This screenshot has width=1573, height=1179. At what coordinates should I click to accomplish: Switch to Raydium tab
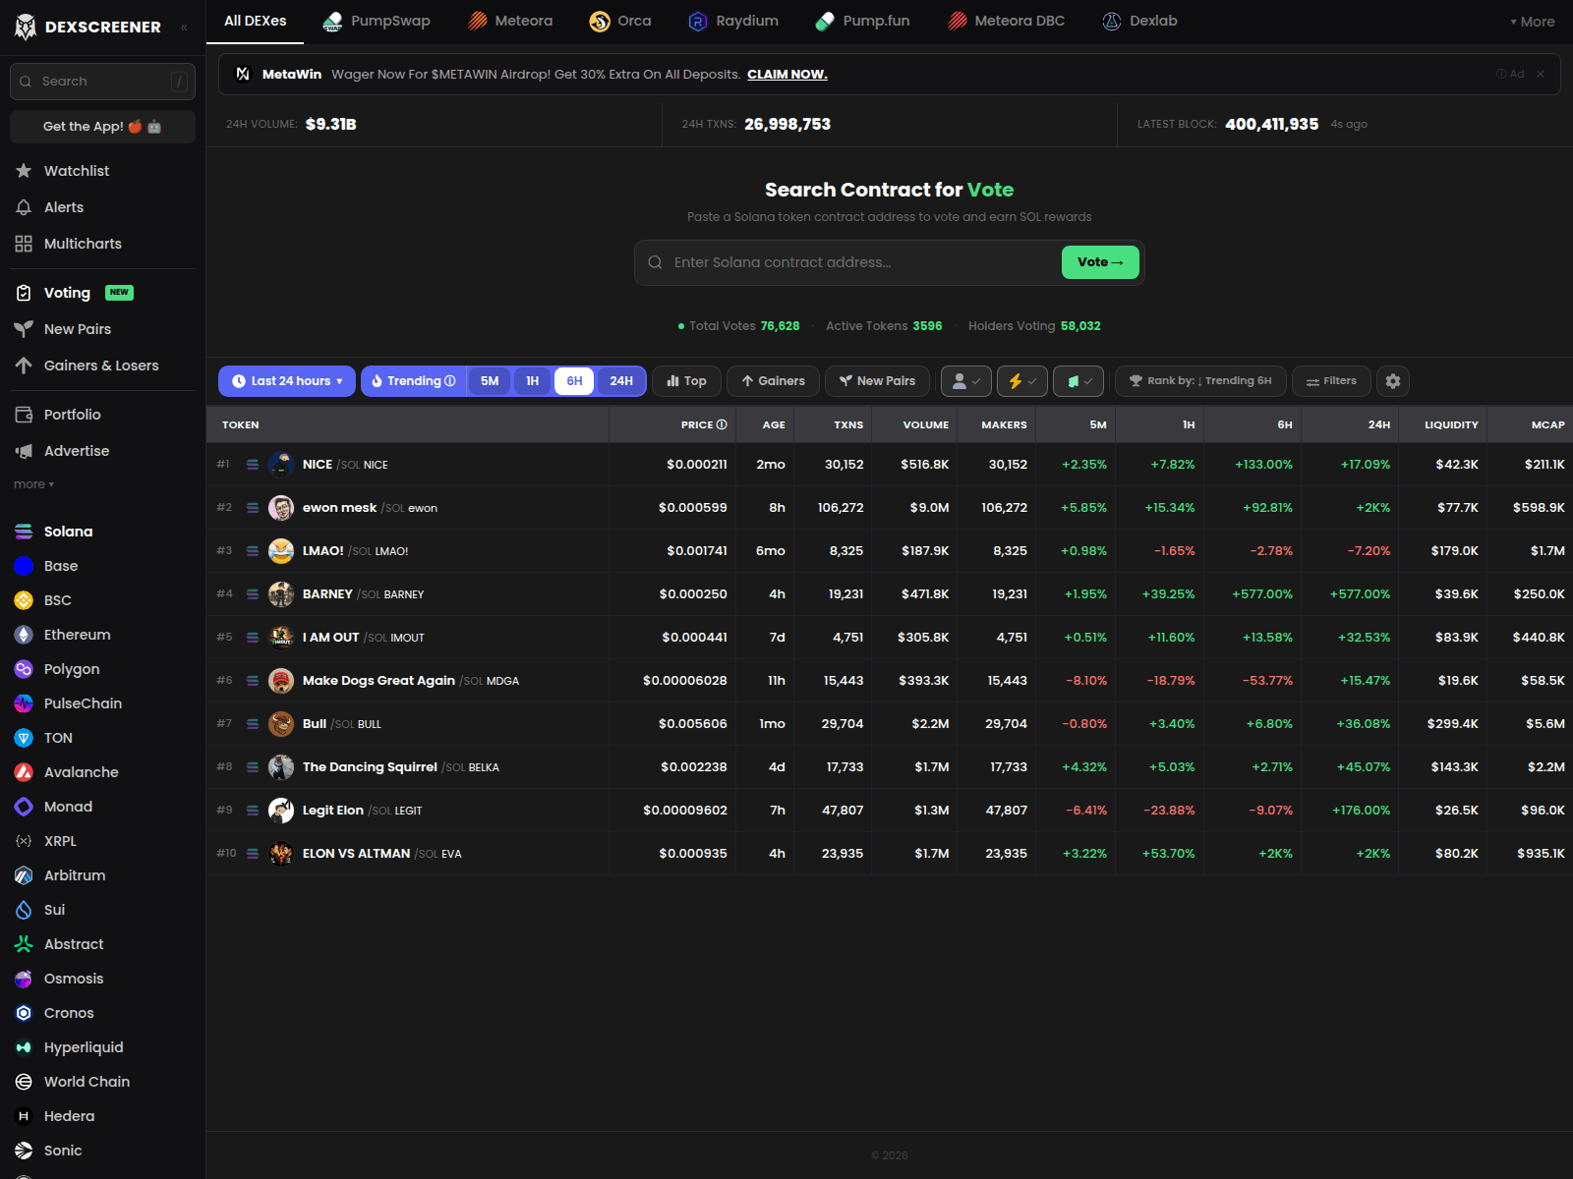click(733, 22)
